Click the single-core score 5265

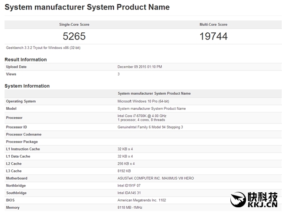coord(74,36)
